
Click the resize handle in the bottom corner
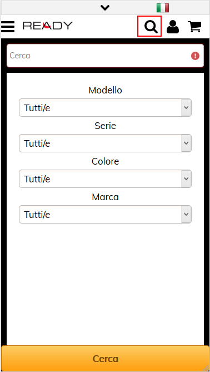pyautogui.click(x=206, y=369)
